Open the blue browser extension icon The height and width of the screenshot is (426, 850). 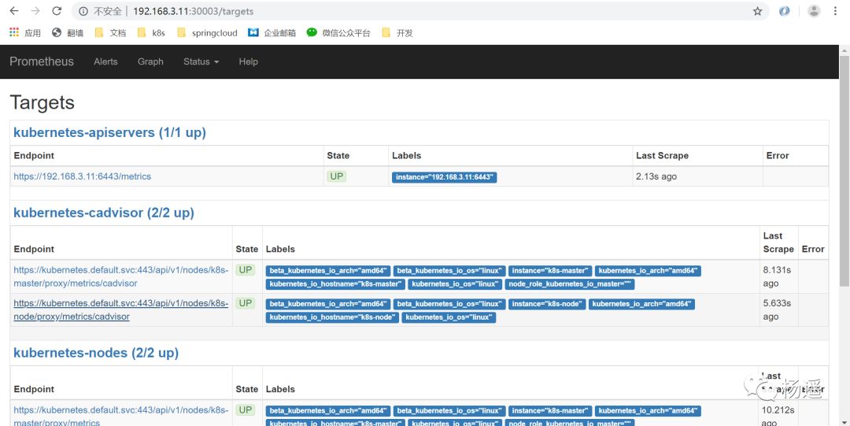(x=784, y=11)
